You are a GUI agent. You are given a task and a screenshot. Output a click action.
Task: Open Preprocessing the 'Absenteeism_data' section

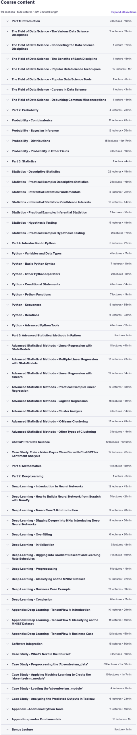(68, 664)
